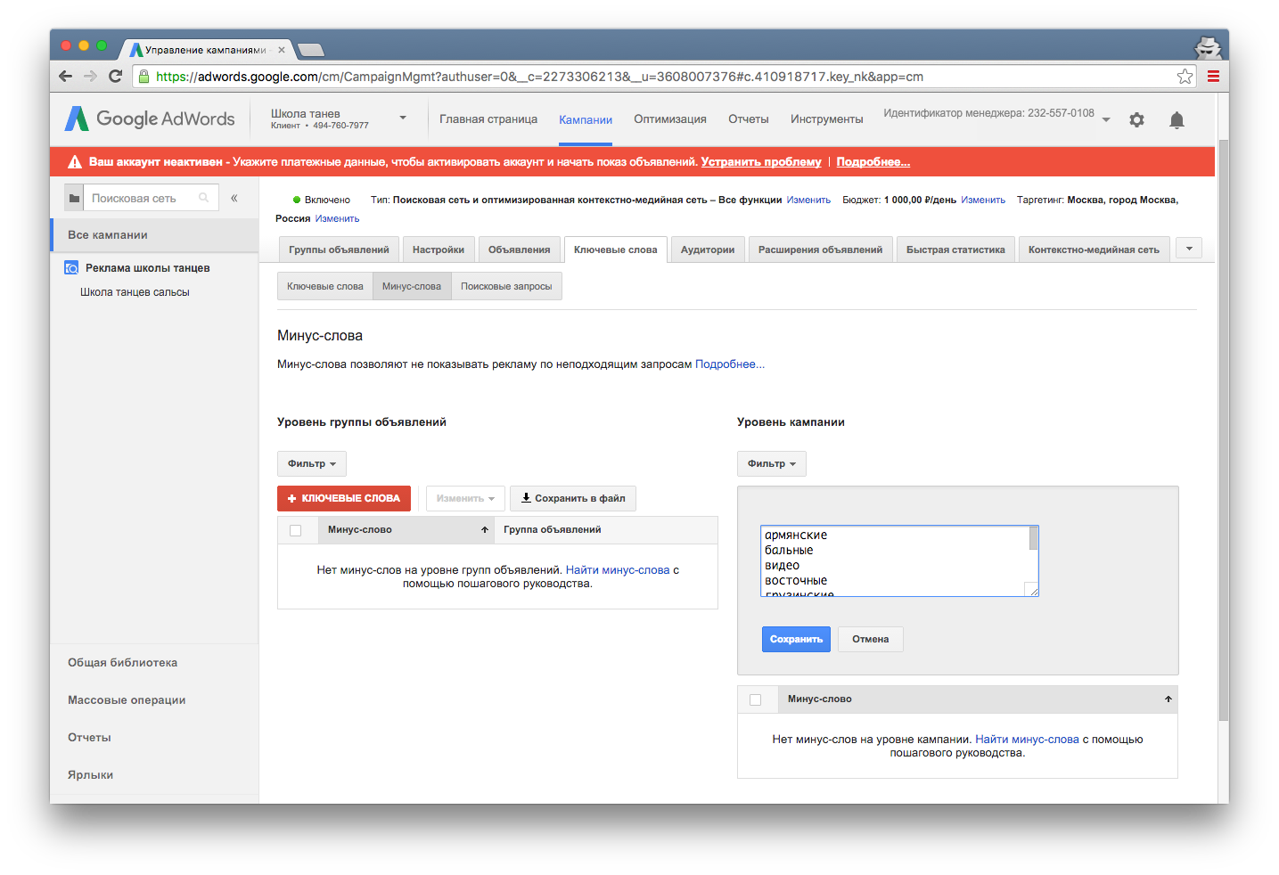
Task: Tick the campaign-level minus-words header checkbox
Action: [756, 699]
